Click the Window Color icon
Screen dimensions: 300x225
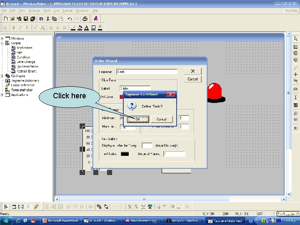93,28
